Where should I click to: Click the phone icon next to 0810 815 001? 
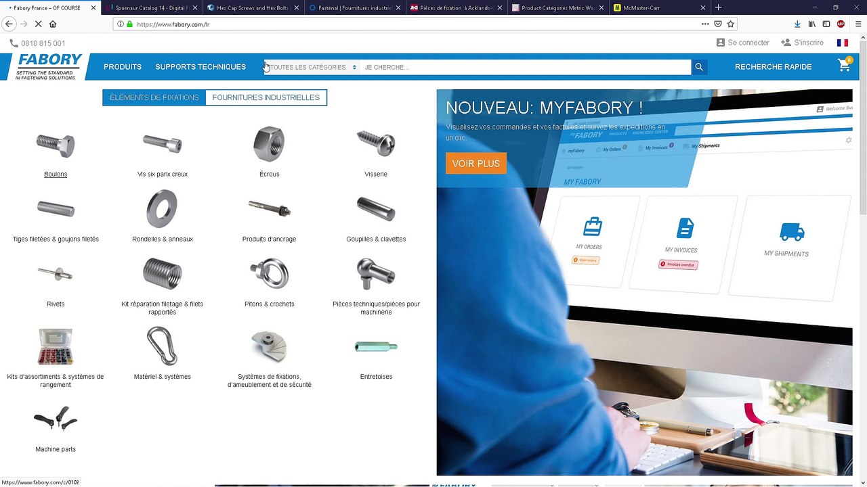click(14, 43)
